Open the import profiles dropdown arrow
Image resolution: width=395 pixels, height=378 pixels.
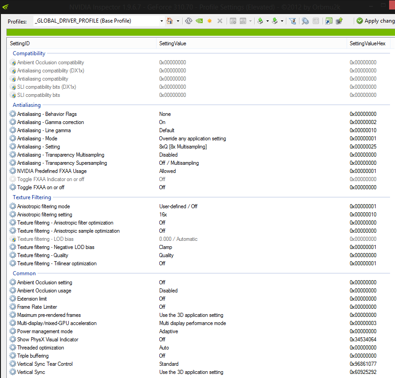pos(282,21)
